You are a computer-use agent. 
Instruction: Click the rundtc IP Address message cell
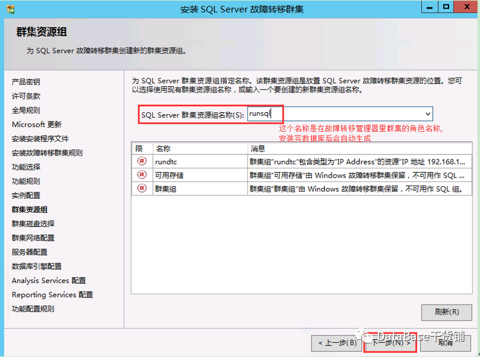[360, 162]
